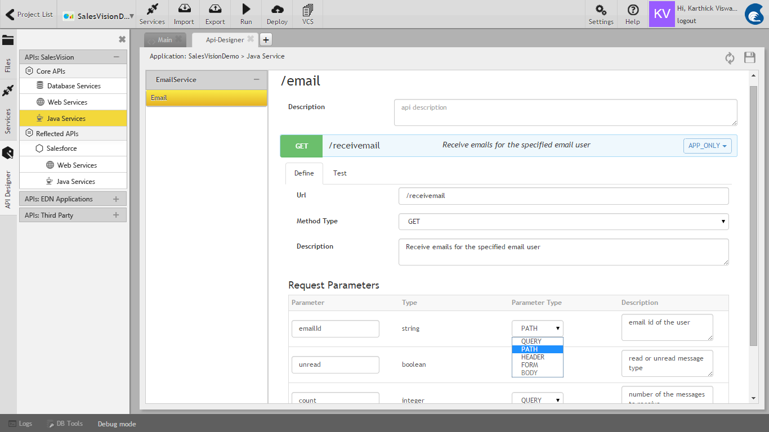Deploy the app using the cloud icon
Viewport: 769px width, 432px height.
pos(277,15)
